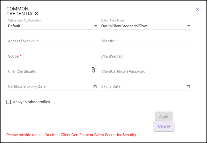Close the Common Credentials dialog with X
The image size is (207, 143).
pos(197,9)
